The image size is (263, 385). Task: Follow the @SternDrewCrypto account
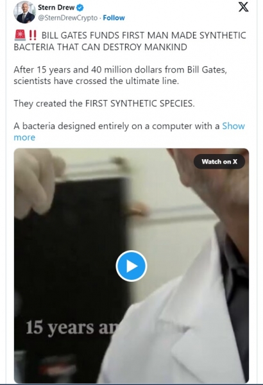[x=114, y=18]
